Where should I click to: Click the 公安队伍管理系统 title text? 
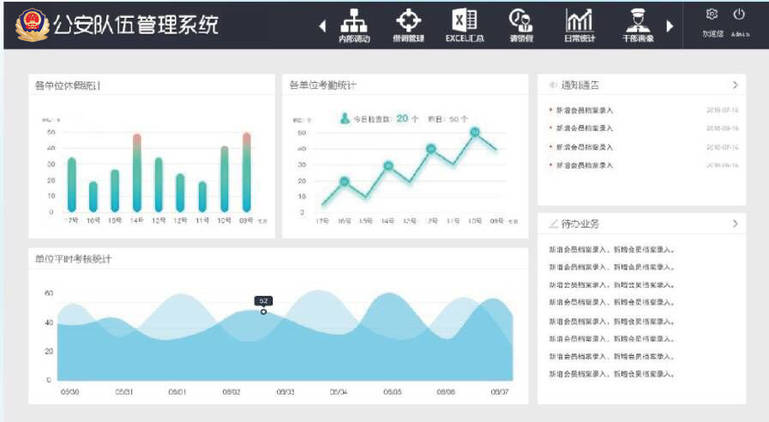pyautogui.click(x=135, y=25)
